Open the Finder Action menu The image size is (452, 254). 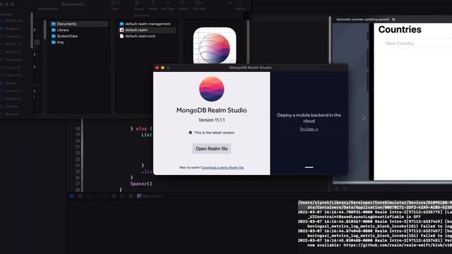tap(184, 3)
